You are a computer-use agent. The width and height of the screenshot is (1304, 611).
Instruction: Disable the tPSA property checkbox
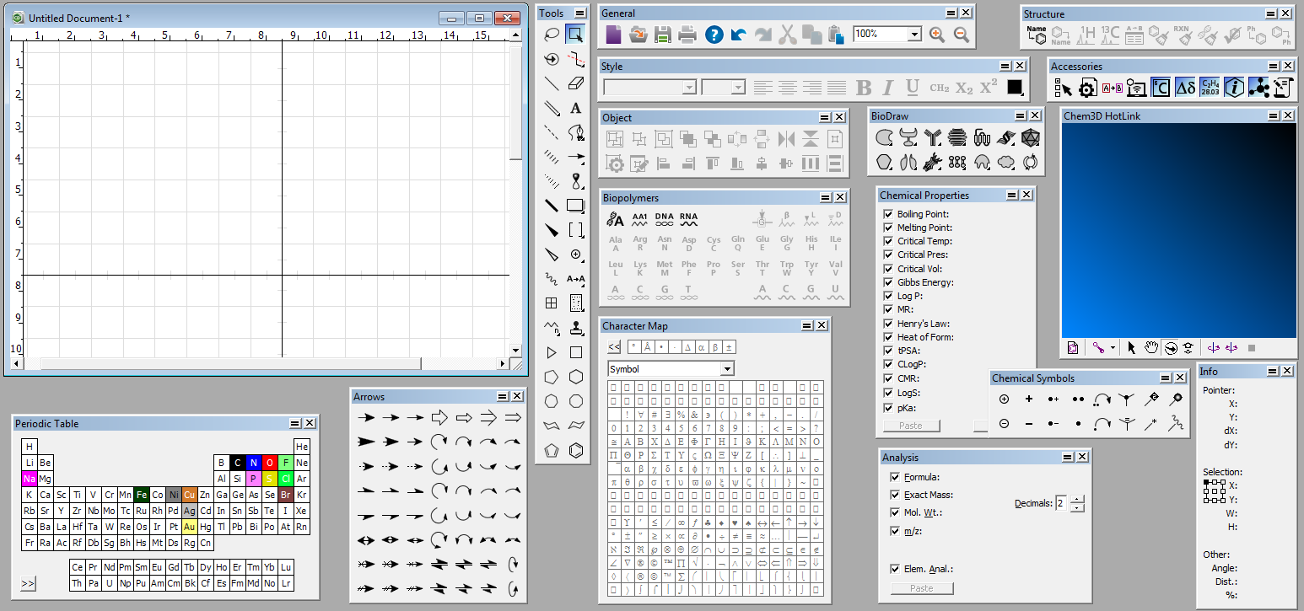click(888, 351)
